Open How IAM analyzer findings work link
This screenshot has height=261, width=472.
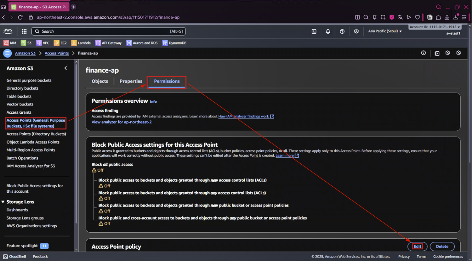[246, 116]
